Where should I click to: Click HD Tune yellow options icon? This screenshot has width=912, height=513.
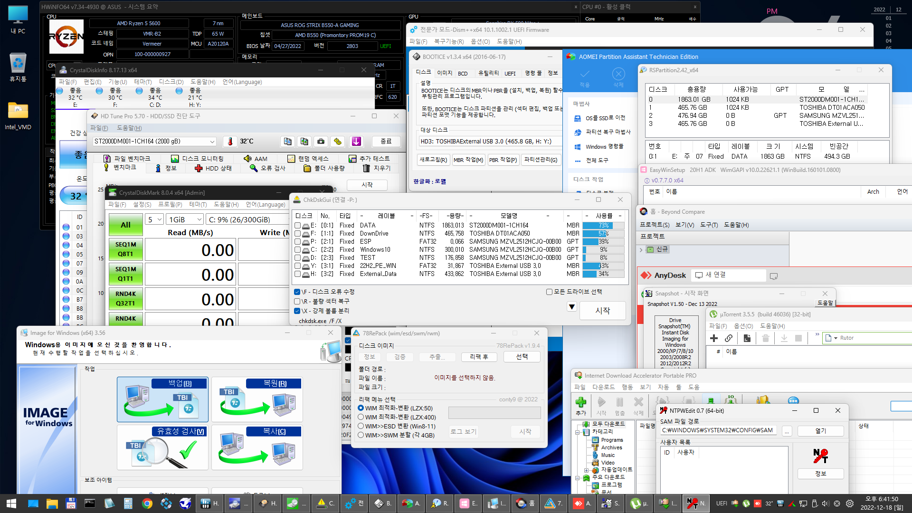click(x=338, y=142)
